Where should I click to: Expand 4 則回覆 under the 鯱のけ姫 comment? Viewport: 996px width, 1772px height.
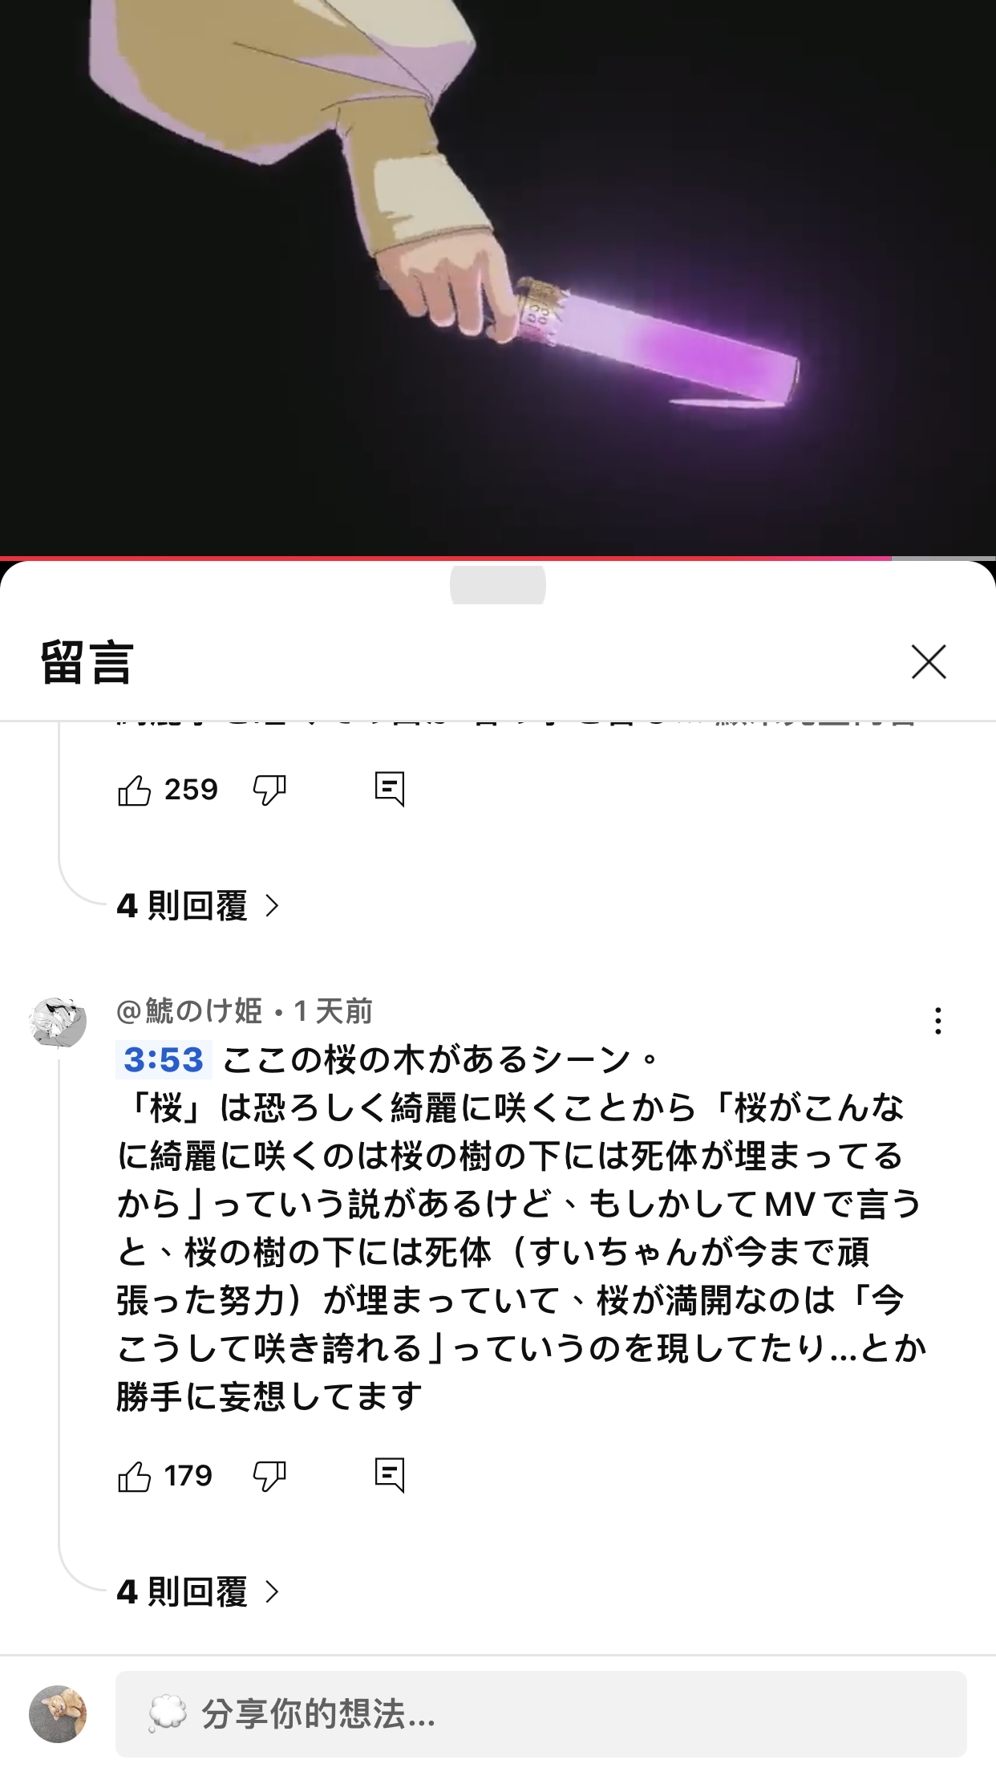click(199, 1591)
